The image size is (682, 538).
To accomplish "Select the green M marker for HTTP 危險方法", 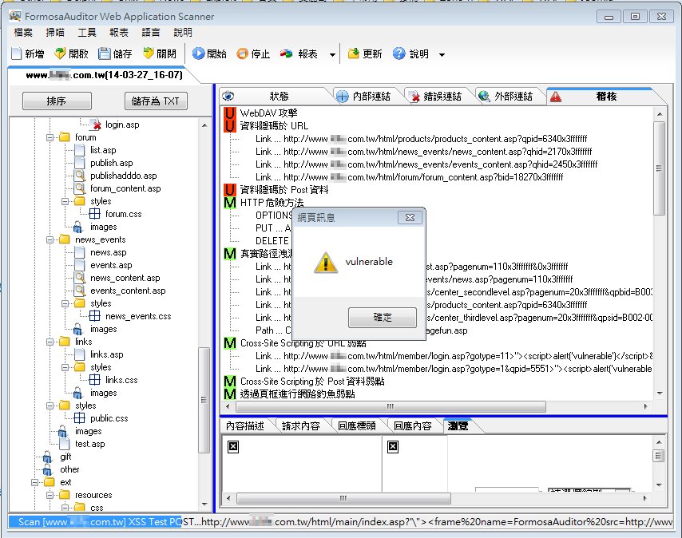I will pyautogui.click(x=230, y=203).
